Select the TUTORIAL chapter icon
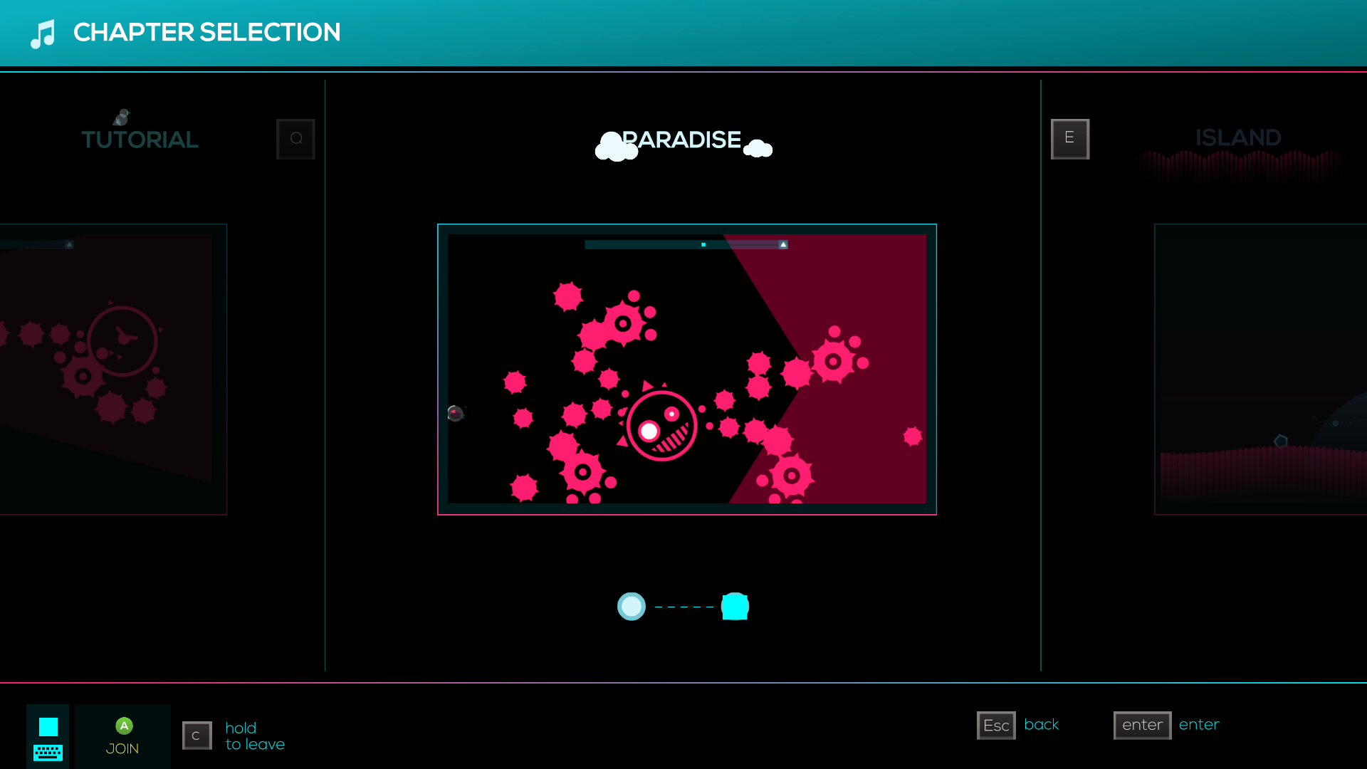Viewport: 1367px width, 769px height. [122, 117]
